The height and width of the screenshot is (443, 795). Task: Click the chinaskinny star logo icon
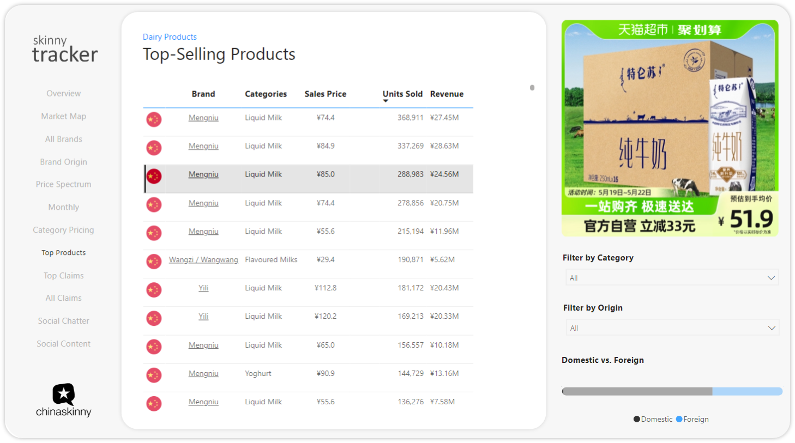click(x=64, y=394)
